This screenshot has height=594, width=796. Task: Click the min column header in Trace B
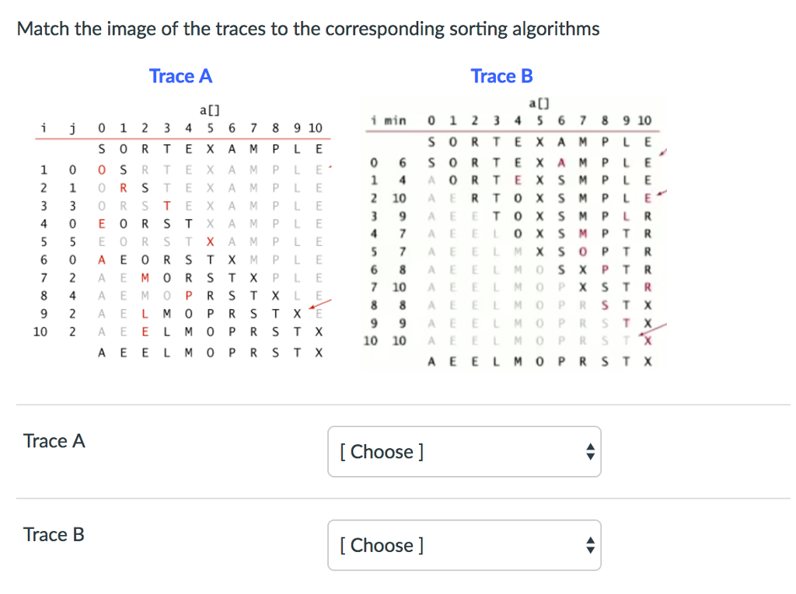pyautogui.click(x=395, y=120)
